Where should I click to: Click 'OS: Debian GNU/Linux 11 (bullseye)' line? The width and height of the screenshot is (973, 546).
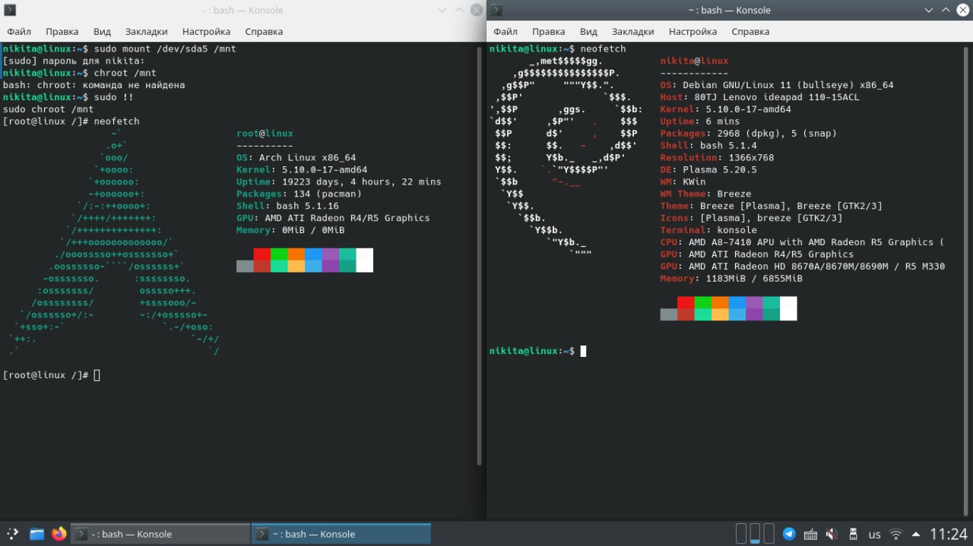click(777, 85)
